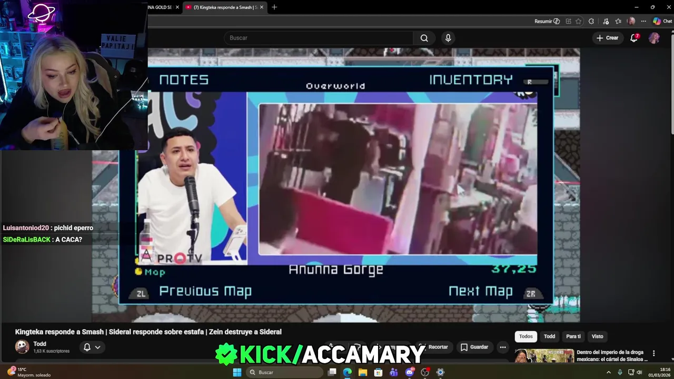Viewport: 674px width, 379px height.
Task: Click system tray microphone icon
Action: tap(621, 372)
